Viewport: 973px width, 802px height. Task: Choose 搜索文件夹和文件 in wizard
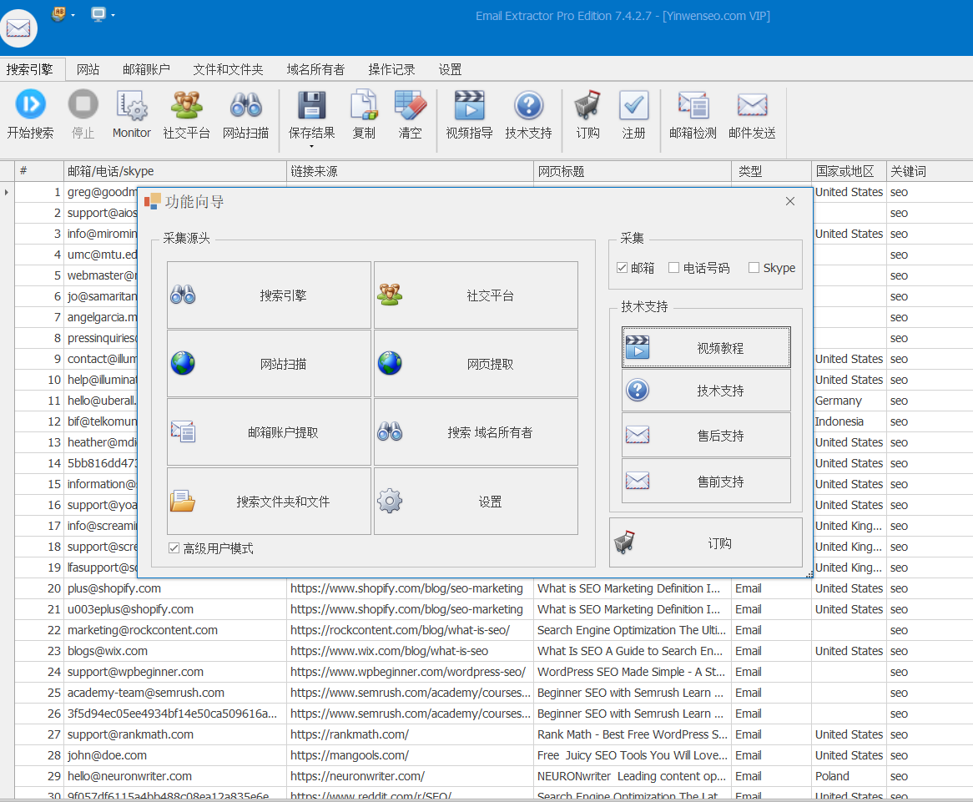click(x=269, y=501)
